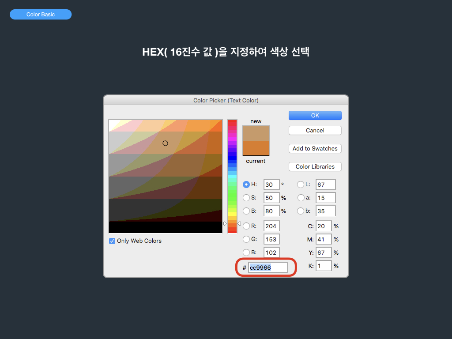Screen dimensions: 452x339
Task: Click the hue input field showing 30
Action: click(271, 185)
